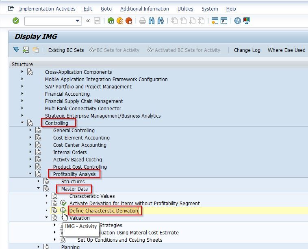Click the Existing BC Sets button

coord(66,50)
